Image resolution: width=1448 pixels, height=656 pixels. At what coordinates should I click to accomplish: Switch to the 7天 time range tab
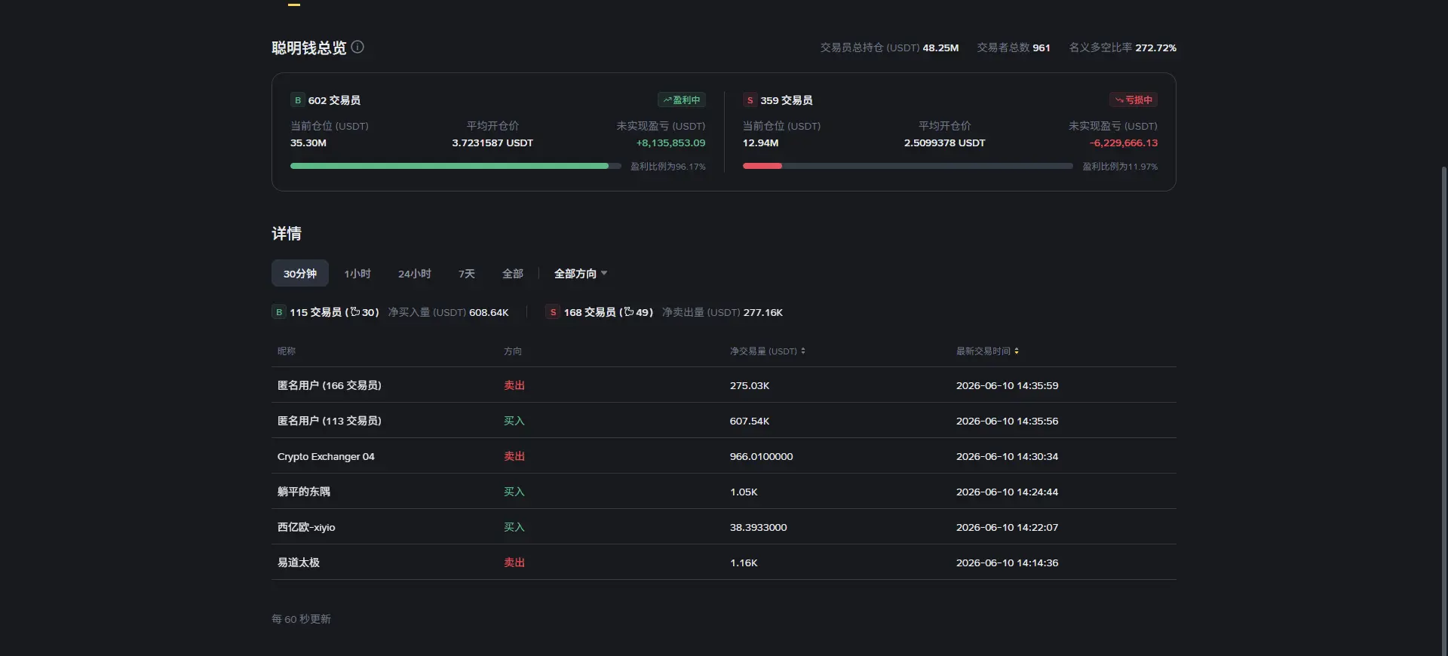[x=467, y=274]
